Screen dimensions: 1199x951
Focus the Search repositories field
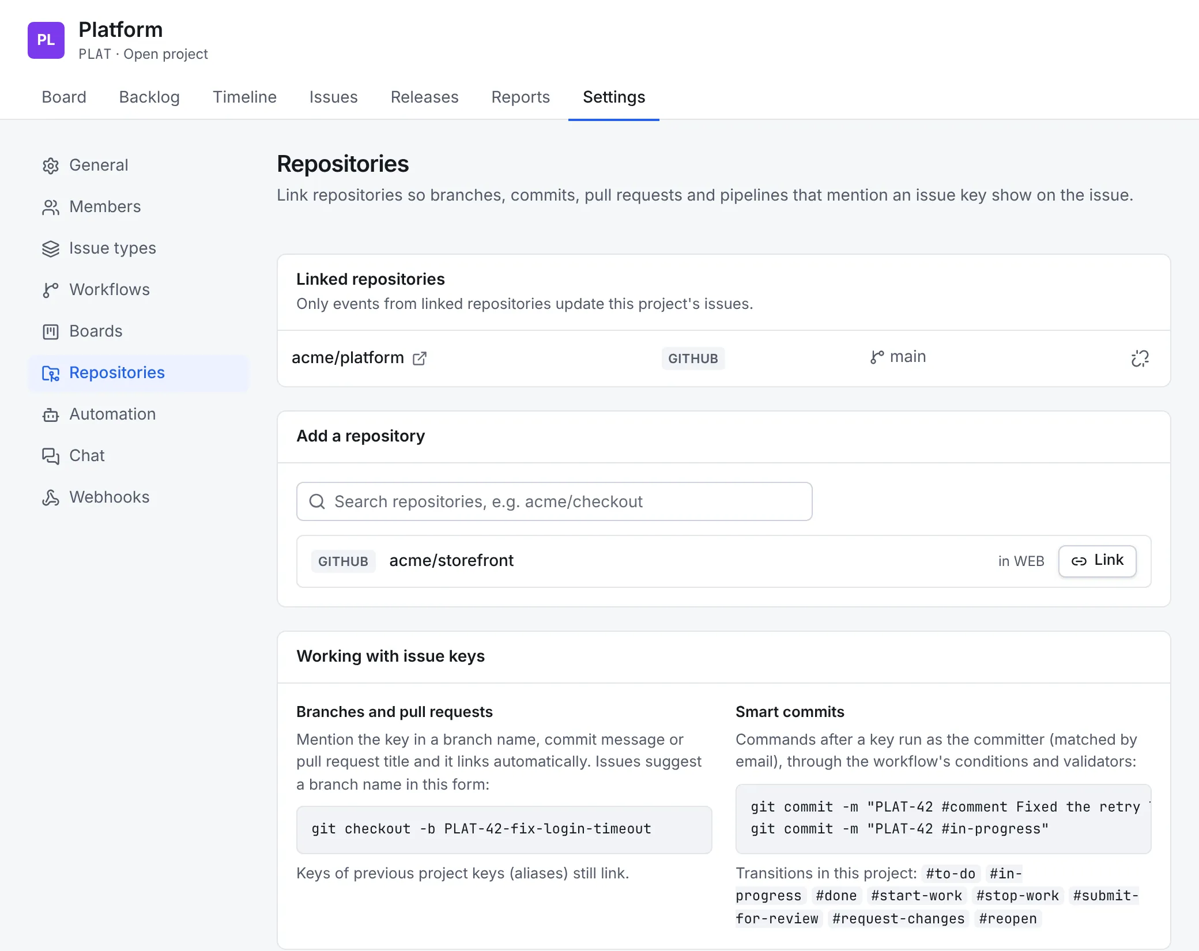tap(554, 501)
